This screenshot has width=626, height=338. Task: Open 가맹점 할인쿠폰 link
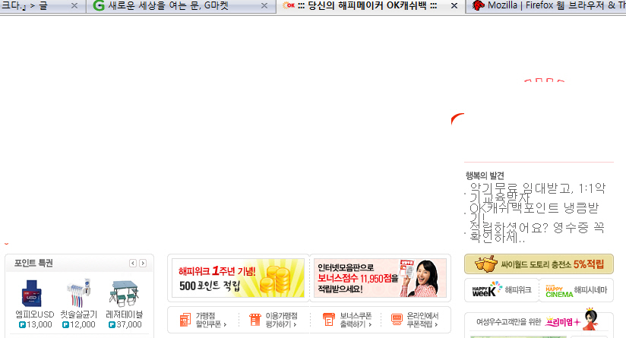pyautogui.click(x=210, y=320)
